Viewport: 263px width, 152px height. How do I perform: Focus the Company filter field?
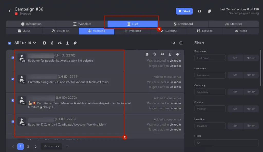point(210,92)
